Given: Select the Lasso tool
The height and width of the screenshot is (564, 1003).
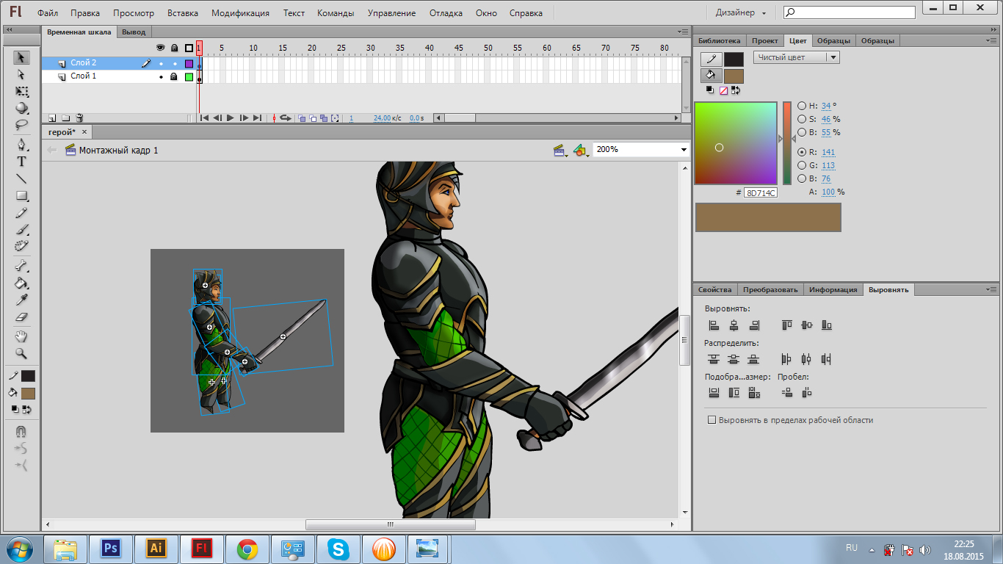Looking at the screenshot, I should pos(21,125).
